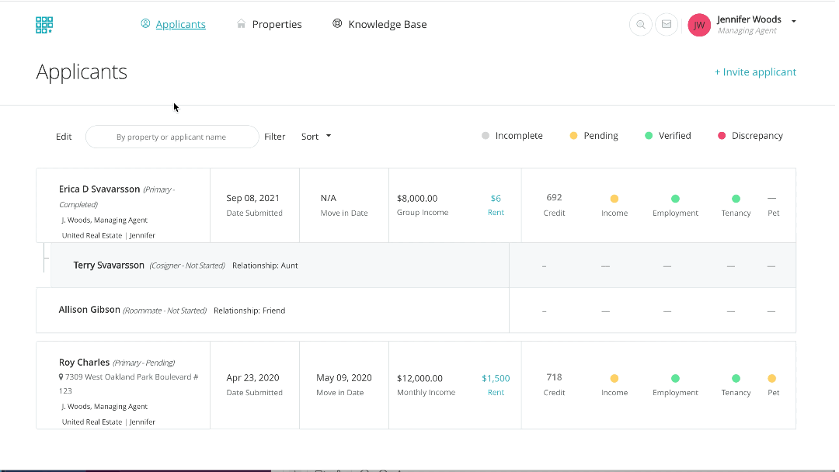Click the location pin by 7309 West Oakland
This screenshot has width=839, height=472.
tap(61, 377)
